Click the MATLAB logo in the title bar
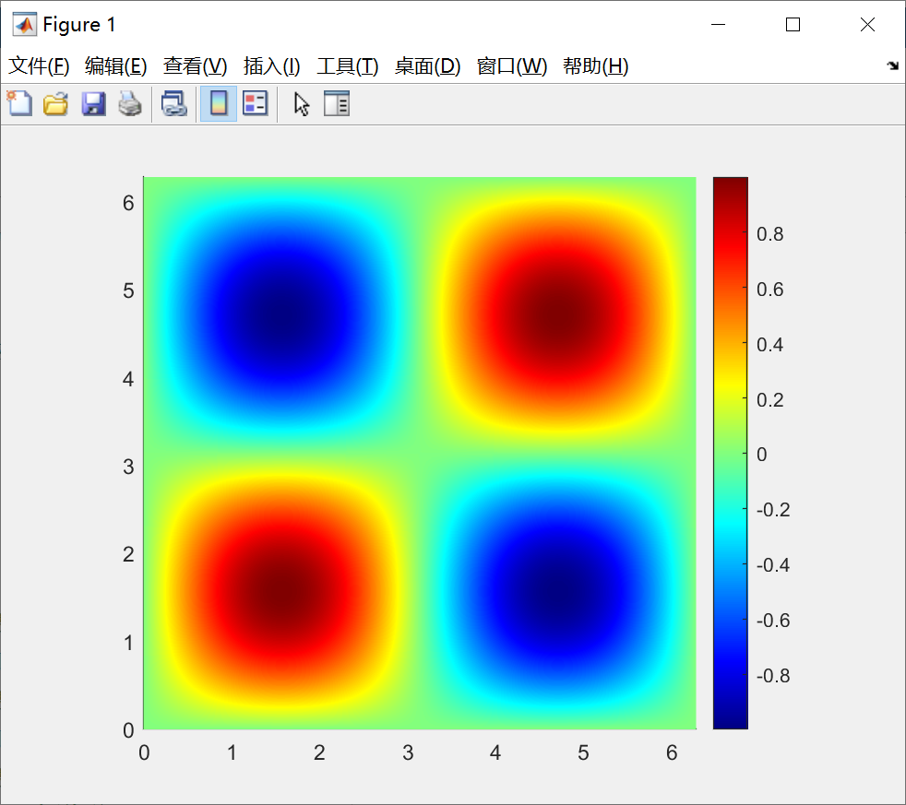This screenshot has height=805, width=906. 25,24
